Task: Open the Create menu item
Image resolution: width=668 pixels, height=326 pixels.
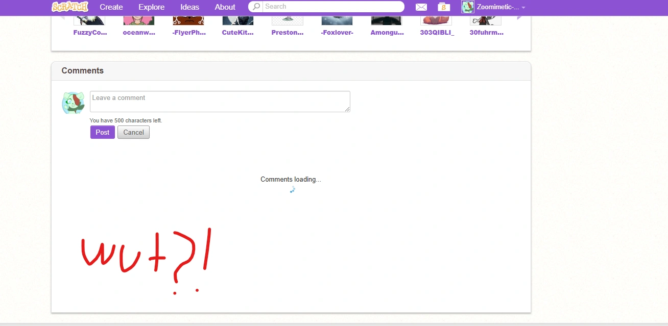Action: (x=111, y=7)
